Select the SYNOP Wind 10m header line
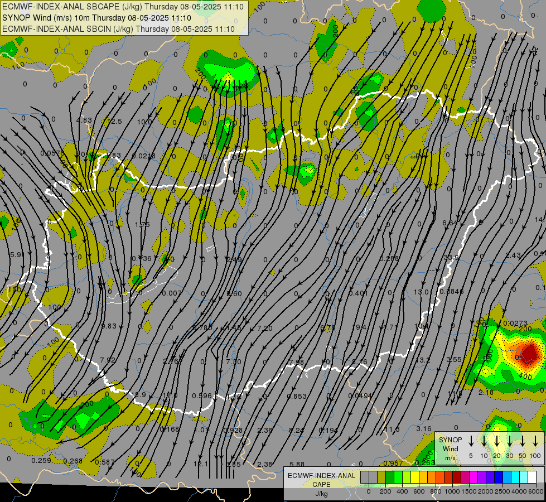The height and width of the screenshot is (502, 546). pyautogui.click(x=97, y=18)
